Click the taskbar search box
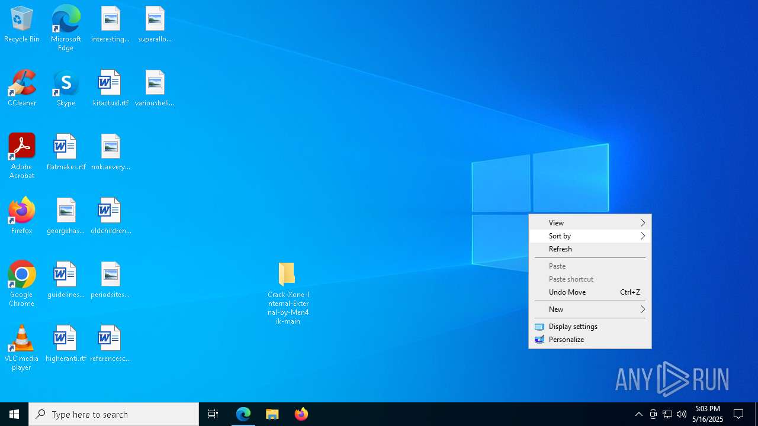758x426 pixels. pos(114,414)
